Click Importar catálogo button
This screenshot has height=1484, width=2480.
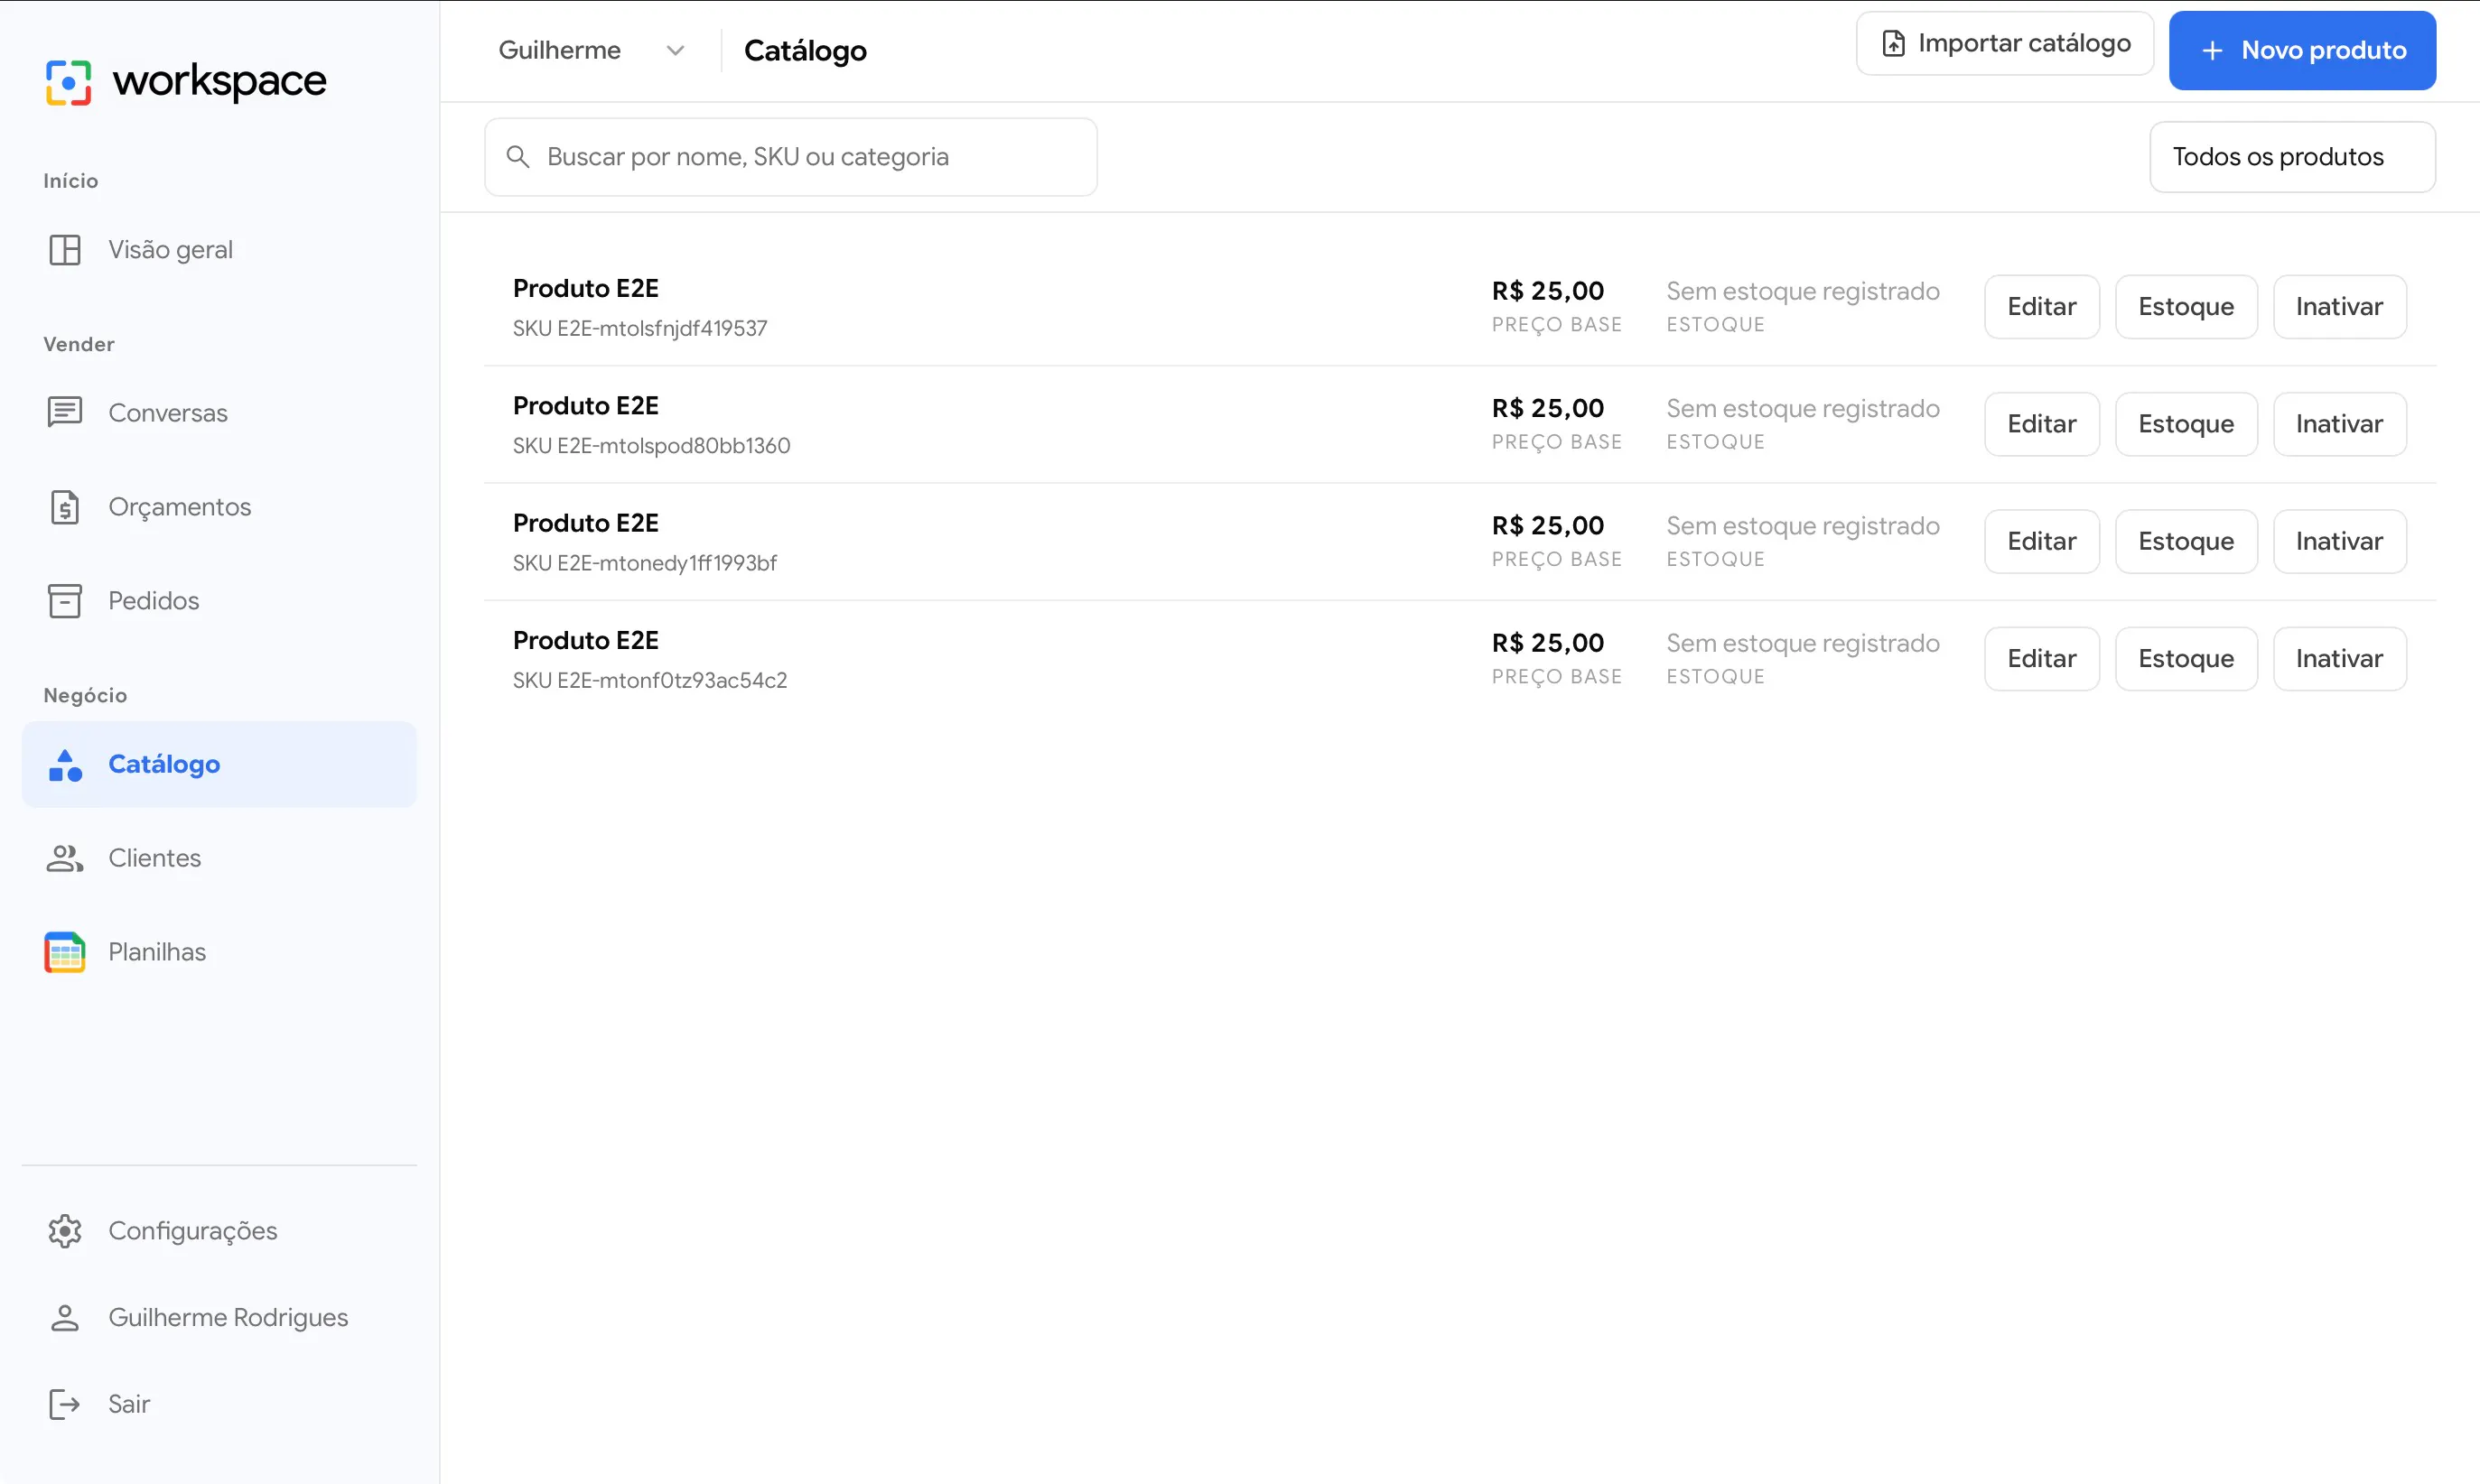click(x=2004, y=44)
